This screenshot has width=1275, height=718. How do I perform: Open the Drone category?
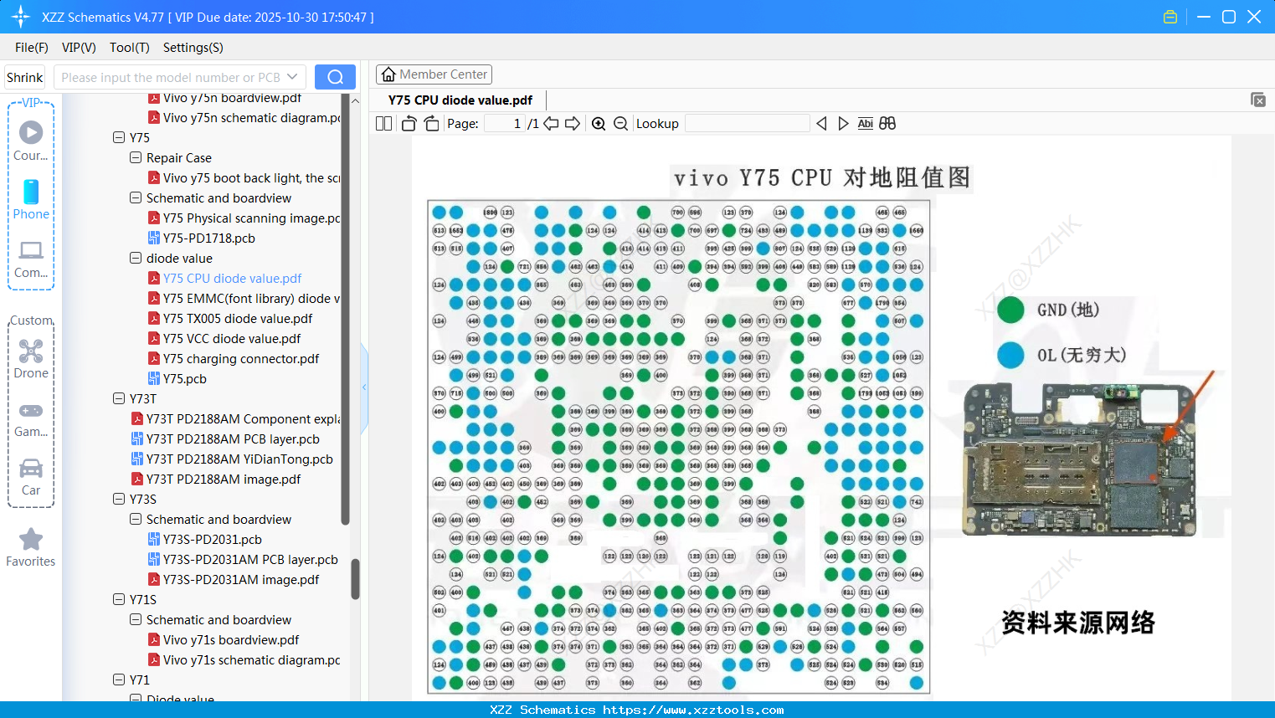point(31,358)
